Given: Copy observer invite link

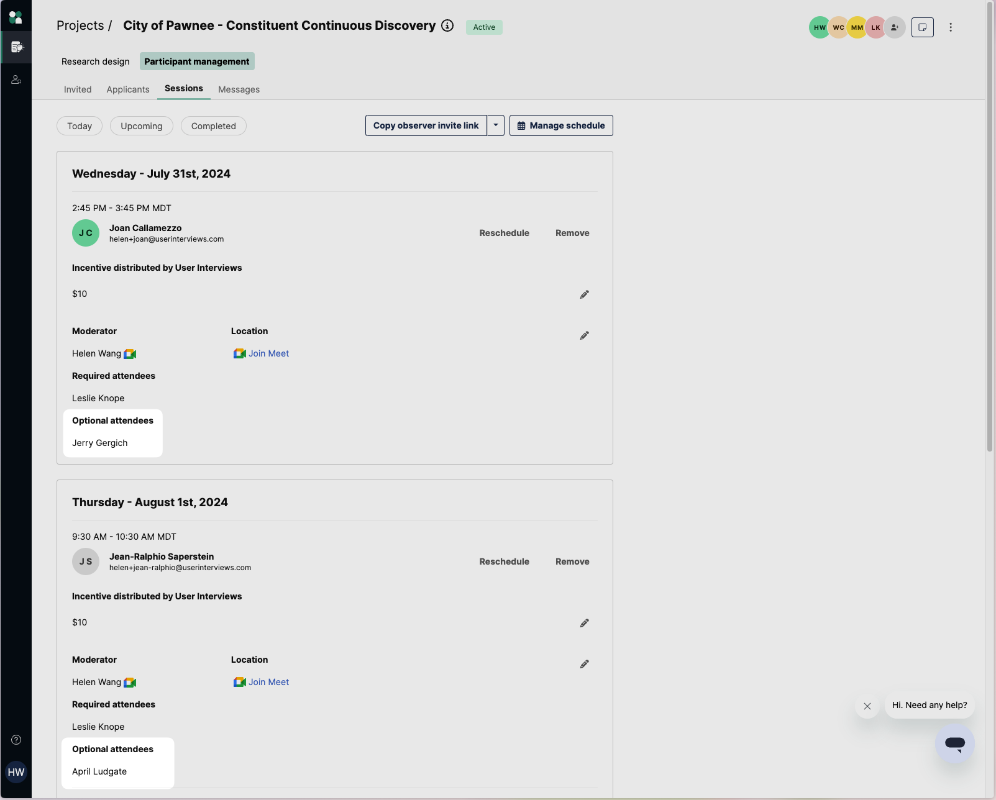Looking at the screenshot, I should coord(426,125).
